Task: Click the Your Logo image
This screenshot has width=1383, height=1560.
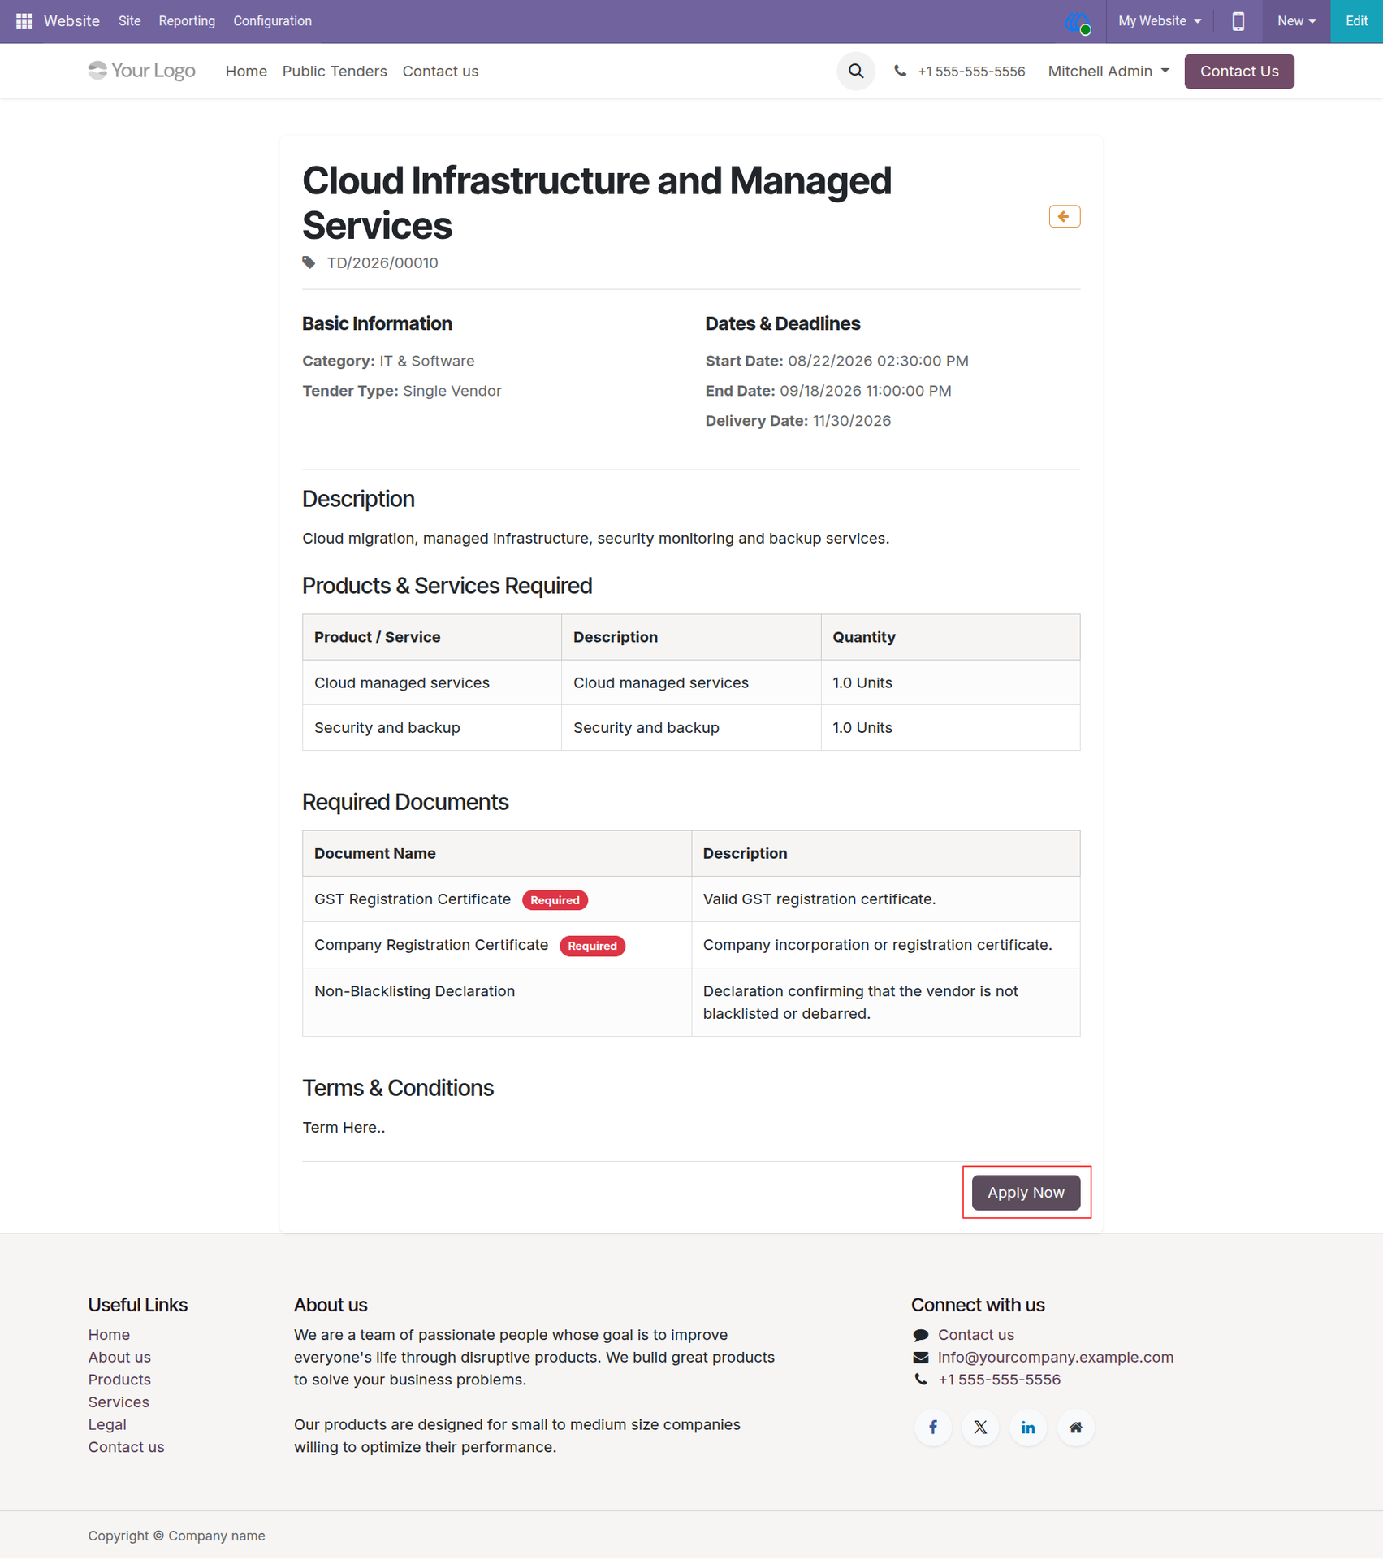Action: coord(142,71)
